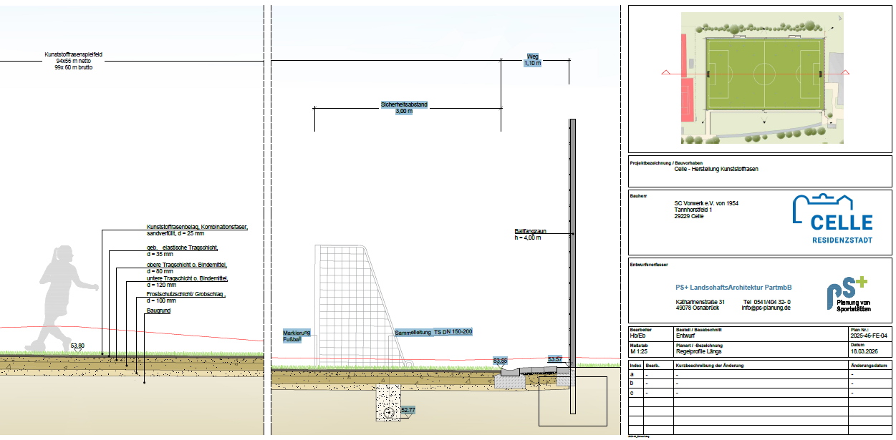This screenshot has height=440, width=896.
Task: Click the Markierung Fußball annotation
Action: [x=297, y=337]
